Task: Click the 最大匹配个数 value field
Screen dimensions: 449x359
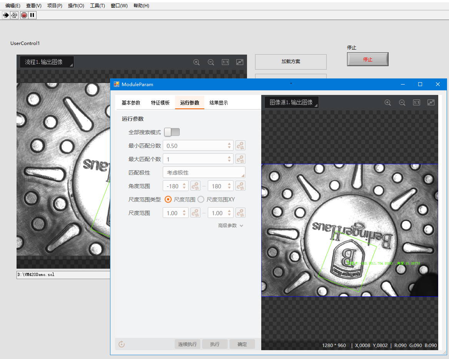Action: (195, 159)
